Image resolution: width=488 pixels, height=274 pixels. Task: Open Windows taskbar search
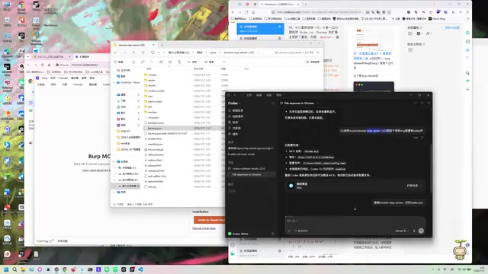coord(14,269)
